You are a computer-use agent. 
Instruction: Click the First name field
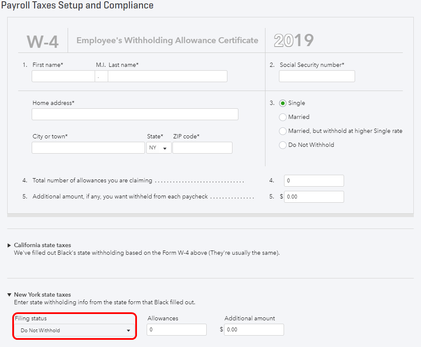click(x=63, y=76)
